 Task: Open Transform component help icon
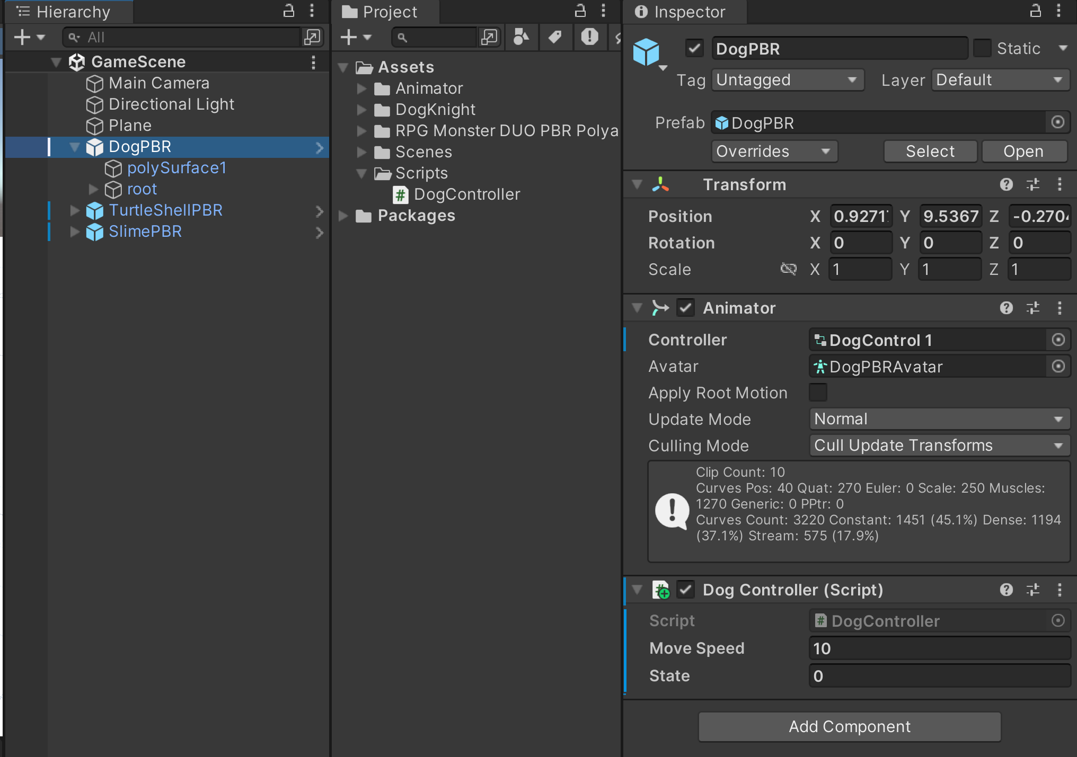pyautogui.click(x=1006, y=184)
